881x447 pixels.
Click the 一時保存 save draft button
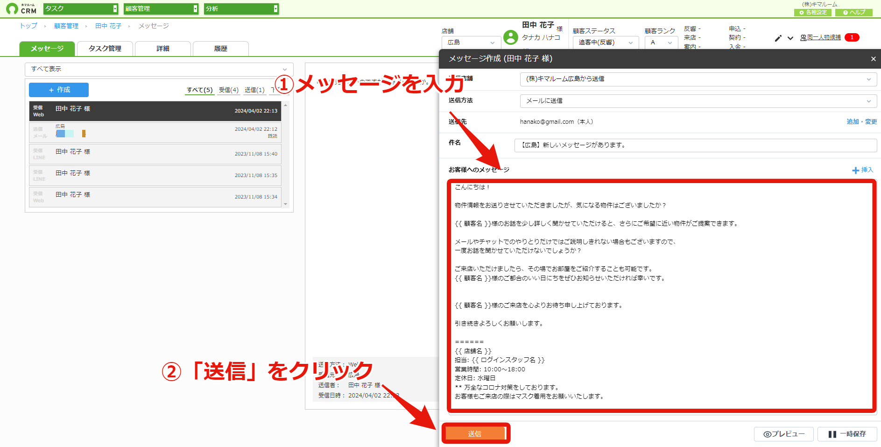pos(847,434)
